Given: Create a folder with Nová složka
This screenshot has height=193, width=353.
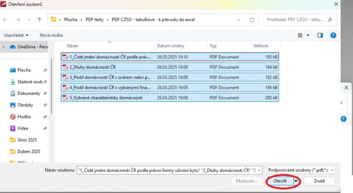Looking at the screenshot, I should click(x=51, y=35).
